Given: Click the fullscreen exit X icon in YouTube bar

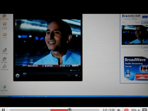Looking at the screenshot, I should [144, 110].
